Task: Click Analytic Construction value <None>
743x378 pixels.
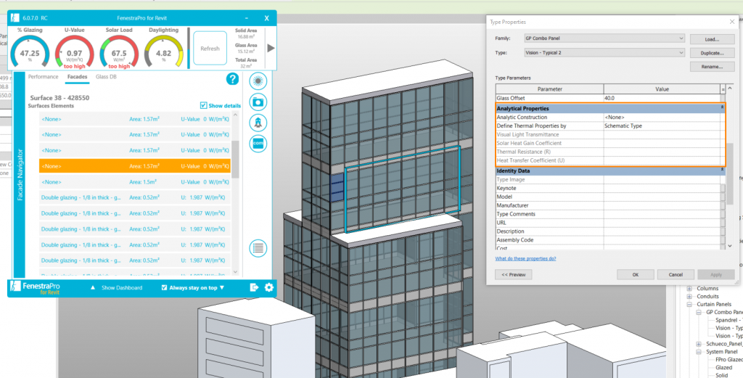Action: click(662, 117)
